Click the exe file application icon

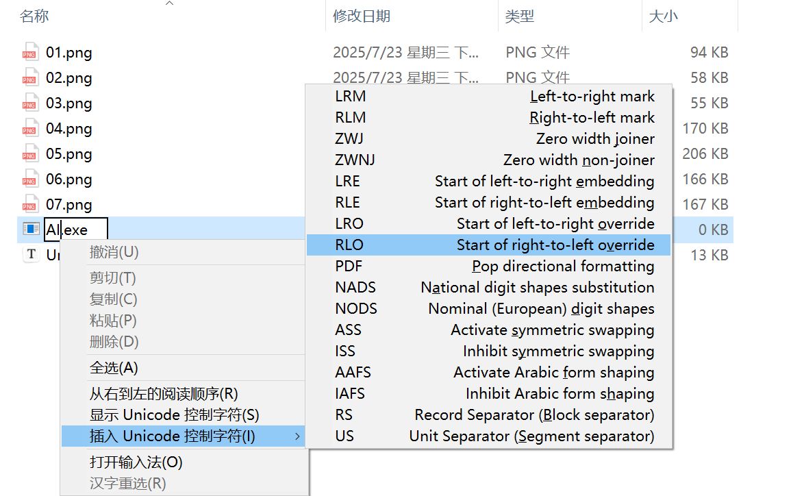pyautogui.click(x=30, y=230)
